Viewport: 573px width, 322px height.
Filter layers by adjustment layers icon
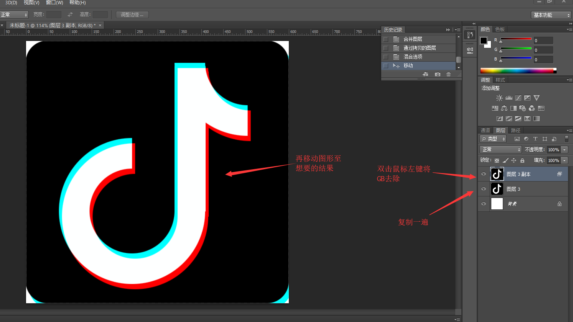click(526, 139)
